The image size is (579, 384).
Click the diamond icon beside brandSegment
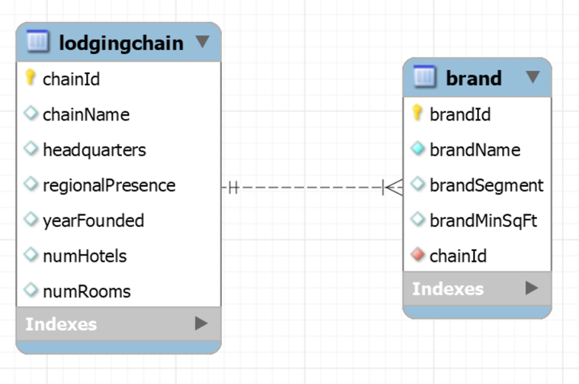[x=418, y=184]
